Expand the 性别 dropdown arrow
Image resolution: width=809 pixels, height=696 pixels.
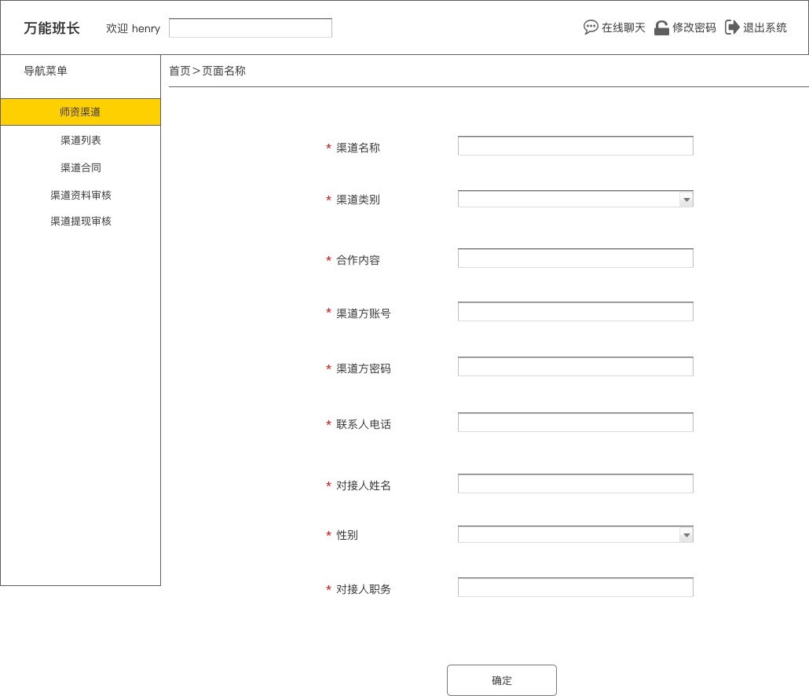coord(686,535)
